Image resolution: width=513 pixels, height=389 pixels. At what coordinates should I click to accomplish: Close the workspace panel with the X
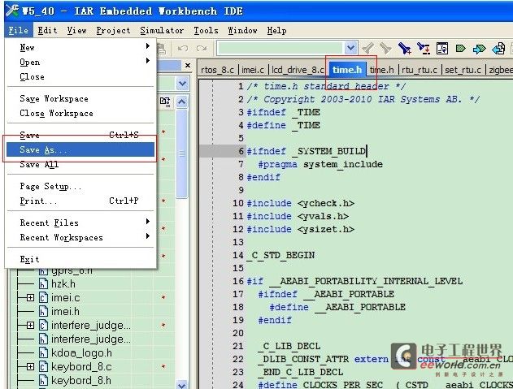(x=187, y=66)
